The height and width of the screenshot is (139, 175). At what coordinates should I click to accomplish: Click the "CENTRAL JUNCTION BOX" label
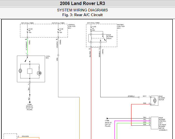point(72,26)
